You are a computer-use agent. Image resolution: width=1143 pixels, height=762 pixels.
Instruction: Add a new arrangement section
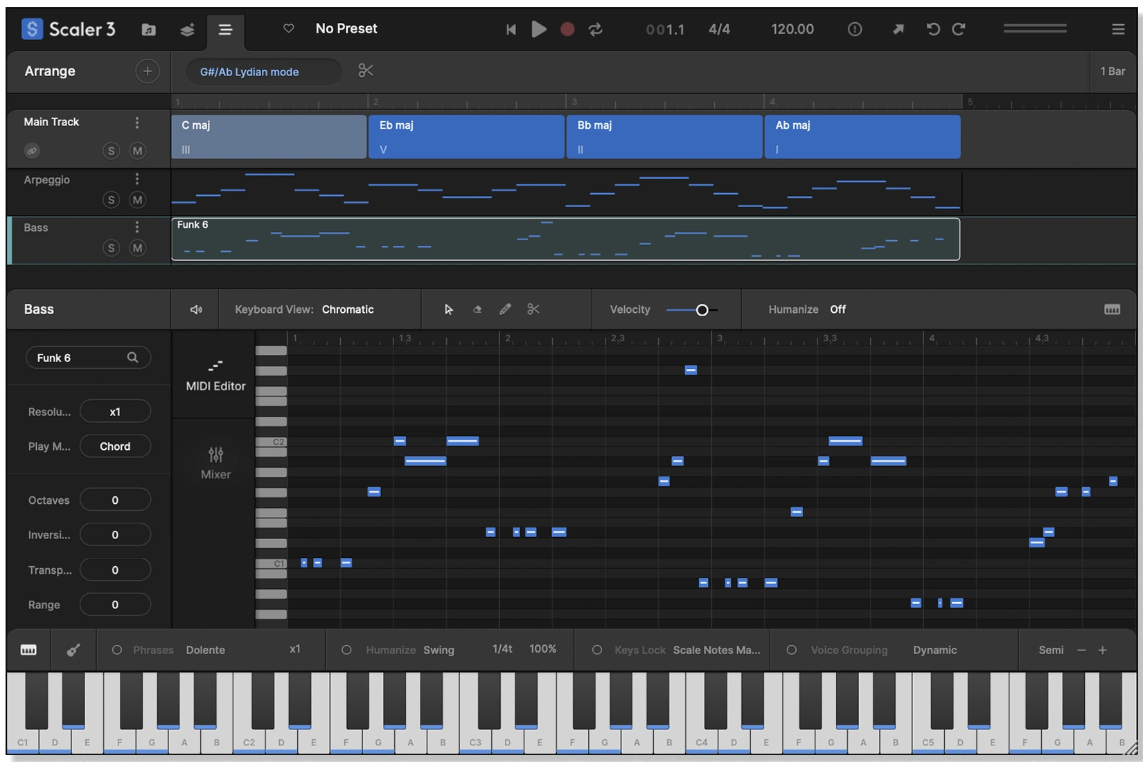147,71
